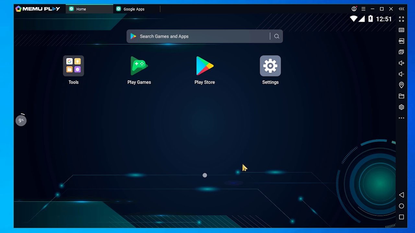This screenshot has height=233, width=415.
Task: Open the multi-instance manager icon
Action: pyautogui.click(x=401, y=52)
